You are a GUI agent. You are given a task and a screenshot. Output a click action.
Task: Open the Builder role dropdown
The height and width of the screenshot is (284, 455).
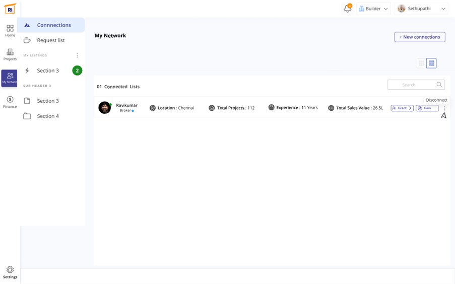click(x=373, y=9)
